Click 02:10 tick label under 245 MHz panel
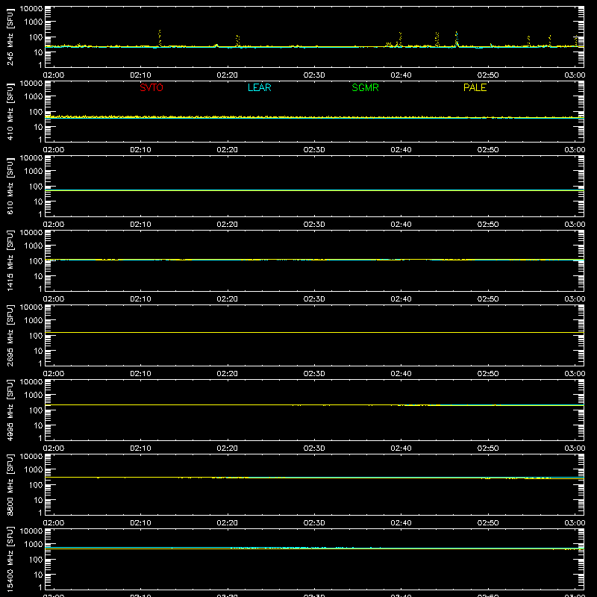 (x=140, y=75)
